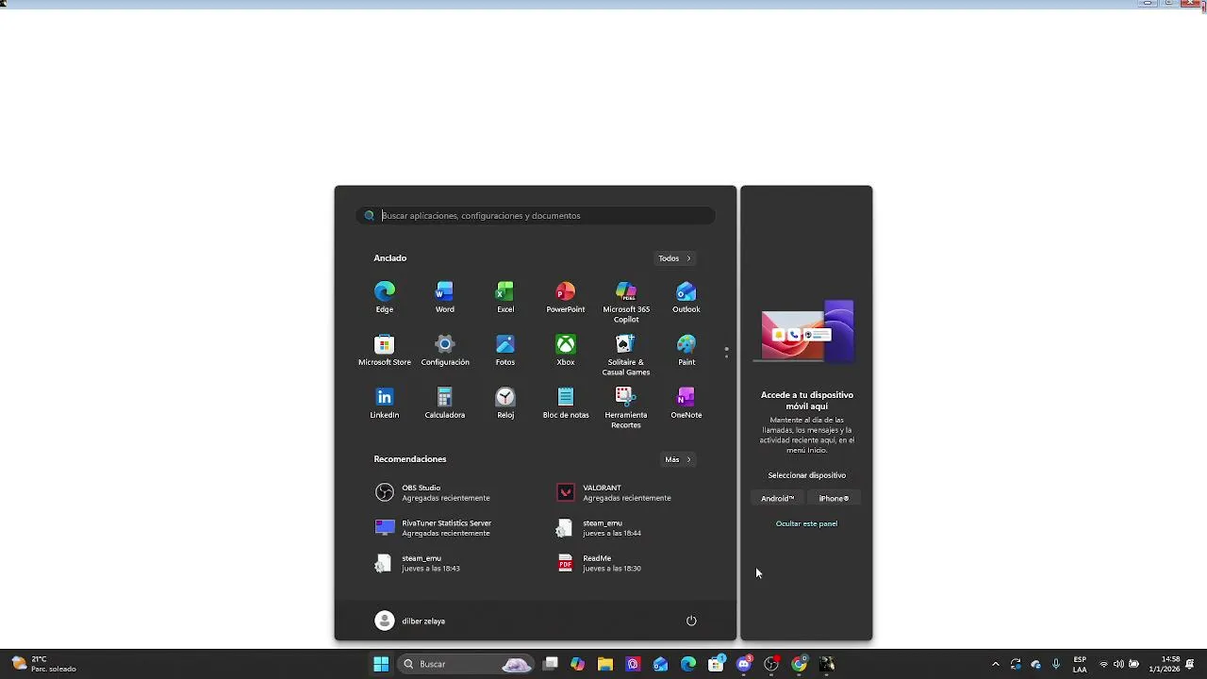
Task: Open Configuración settings app
Action: (x=444, y=350)
